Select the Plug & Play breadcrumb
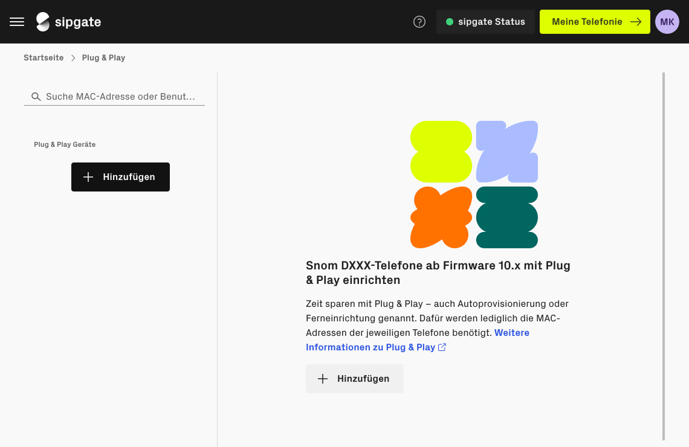The height and width of the screenshot is (447, 689). point(103,58)
